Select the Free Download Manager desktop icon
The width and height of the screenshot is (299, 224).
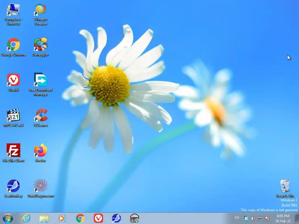tap(40, 84)
